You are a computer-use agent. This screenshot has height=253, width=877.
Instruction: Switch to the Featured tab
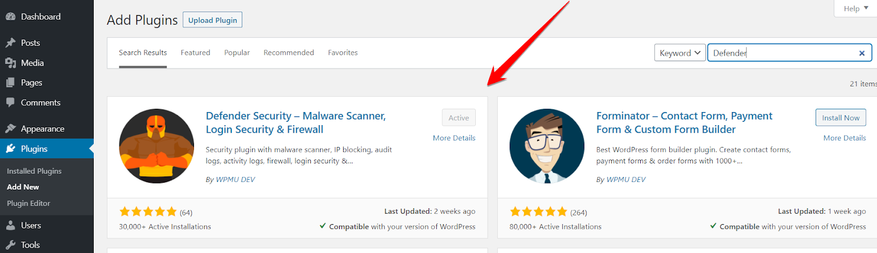point(195,52)
